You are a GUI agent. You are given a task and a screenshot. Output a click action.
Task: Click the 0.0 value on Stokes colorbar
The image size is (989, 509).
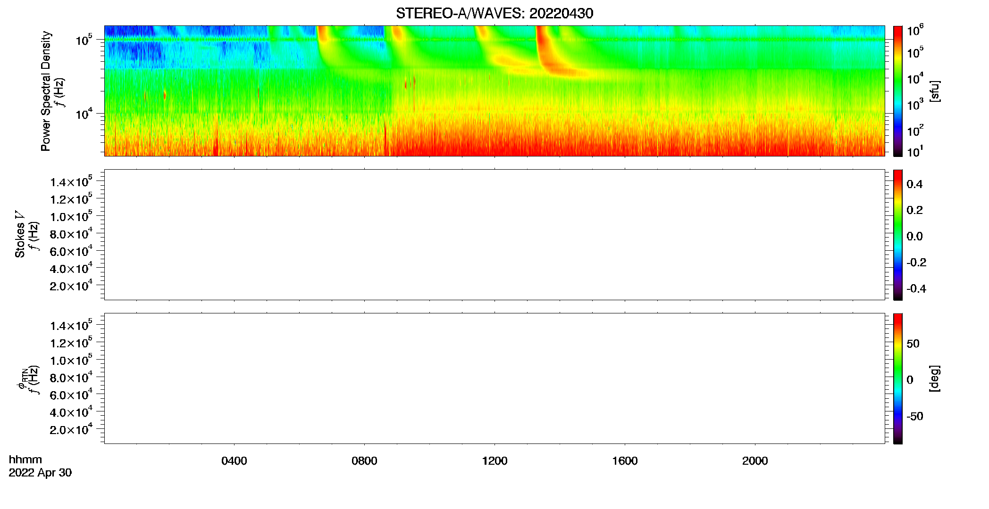tap(914, 237)
